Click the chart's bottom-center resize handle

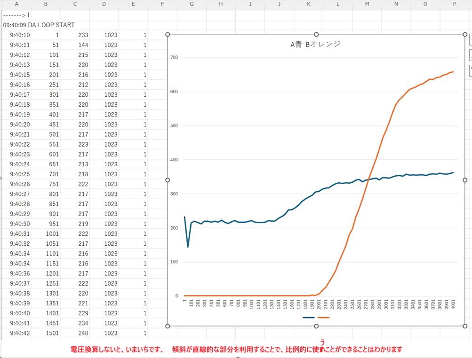(x=316, y=326)
